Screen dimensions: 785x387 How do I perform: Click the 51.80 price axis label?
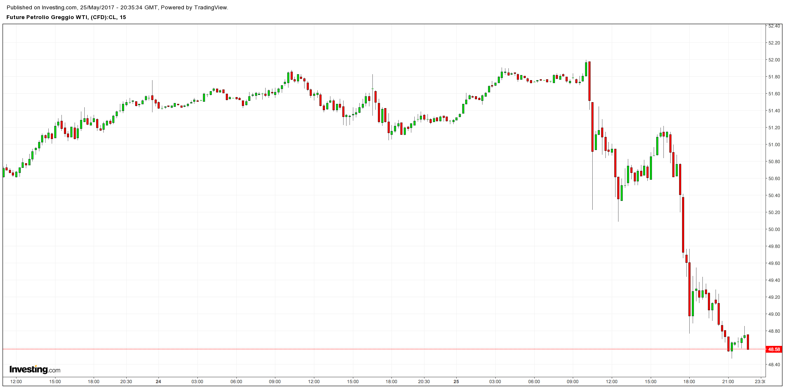pos(774,77)
